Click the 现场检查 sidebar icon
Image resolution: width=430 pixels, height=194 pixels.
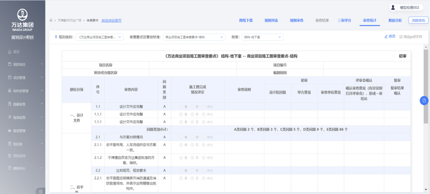[x=10, y=117]
